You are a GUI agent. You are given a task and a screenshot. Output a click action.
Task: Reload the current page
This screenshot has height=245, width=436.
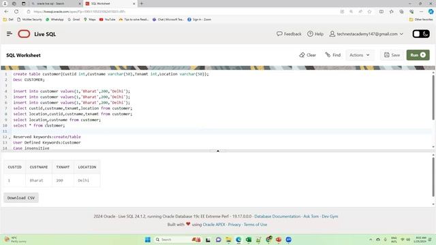(16, 12)
